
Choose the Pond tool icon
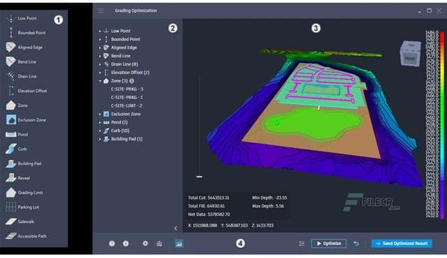click(x=11, y=135)
